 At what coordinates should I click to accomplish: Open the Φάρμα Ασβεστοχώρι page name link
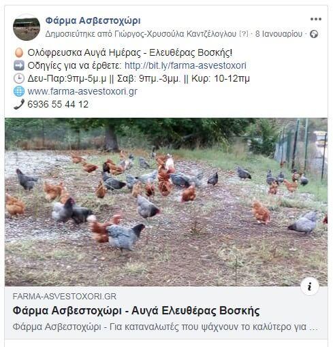(x=93, y=20)
